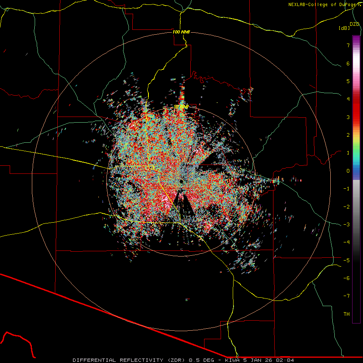Click the ZDR color scale bar
The height and width of the screenshot is (363, 363).
pos(356,179)
